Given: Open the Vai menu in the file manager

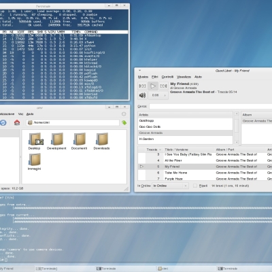Looking at the screenshot, I should pos(20,114).
